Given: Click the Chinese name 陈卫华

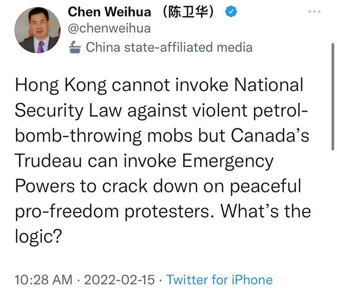Looking at the screenshot, I should click(x=188, y=11).
